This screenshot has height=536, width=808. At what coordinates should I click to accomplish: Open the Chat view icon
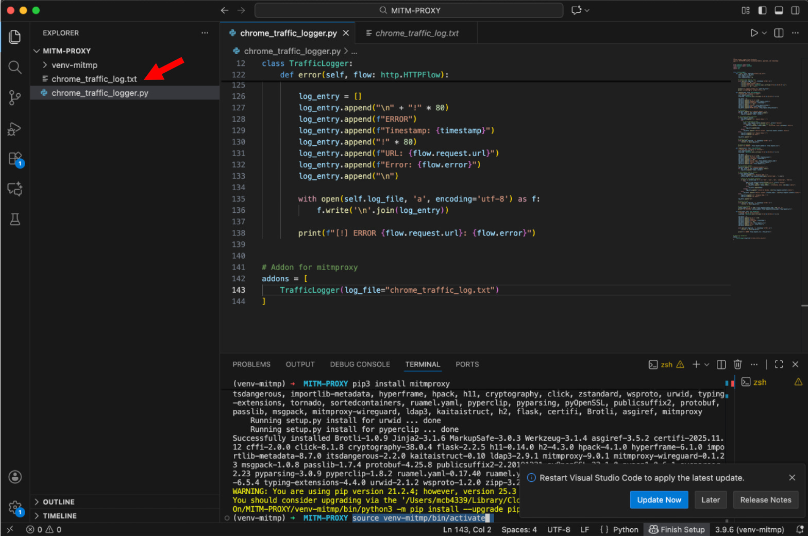point(15,189)
